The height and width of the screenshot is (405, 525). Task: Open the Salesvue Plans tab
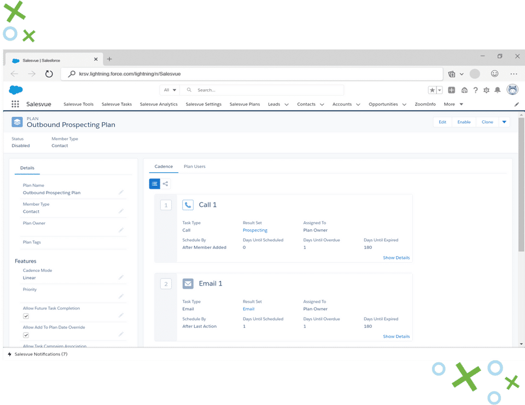[245, 104]
